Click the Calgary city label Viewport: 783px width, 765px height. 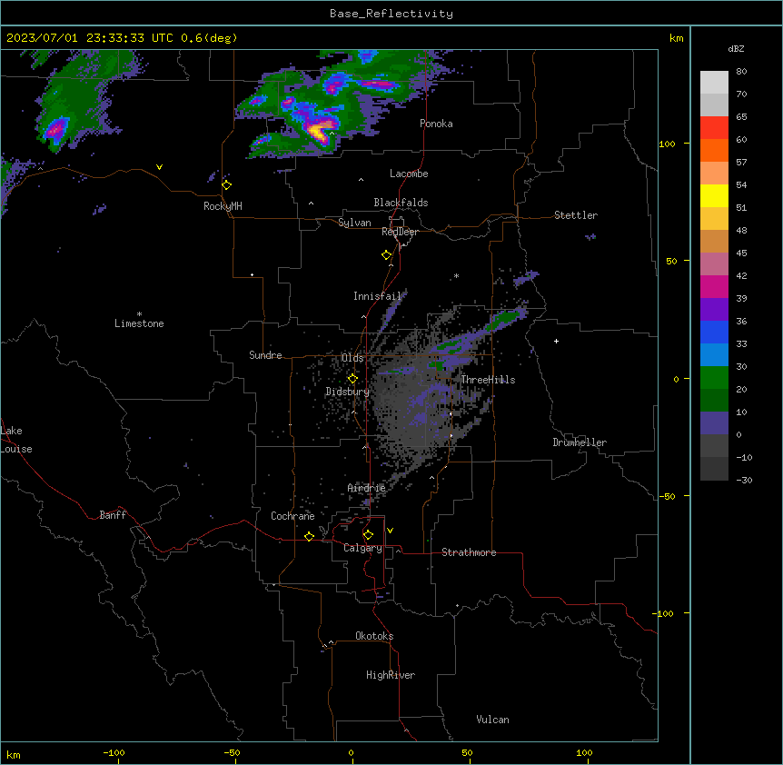[x=362, y=548]
